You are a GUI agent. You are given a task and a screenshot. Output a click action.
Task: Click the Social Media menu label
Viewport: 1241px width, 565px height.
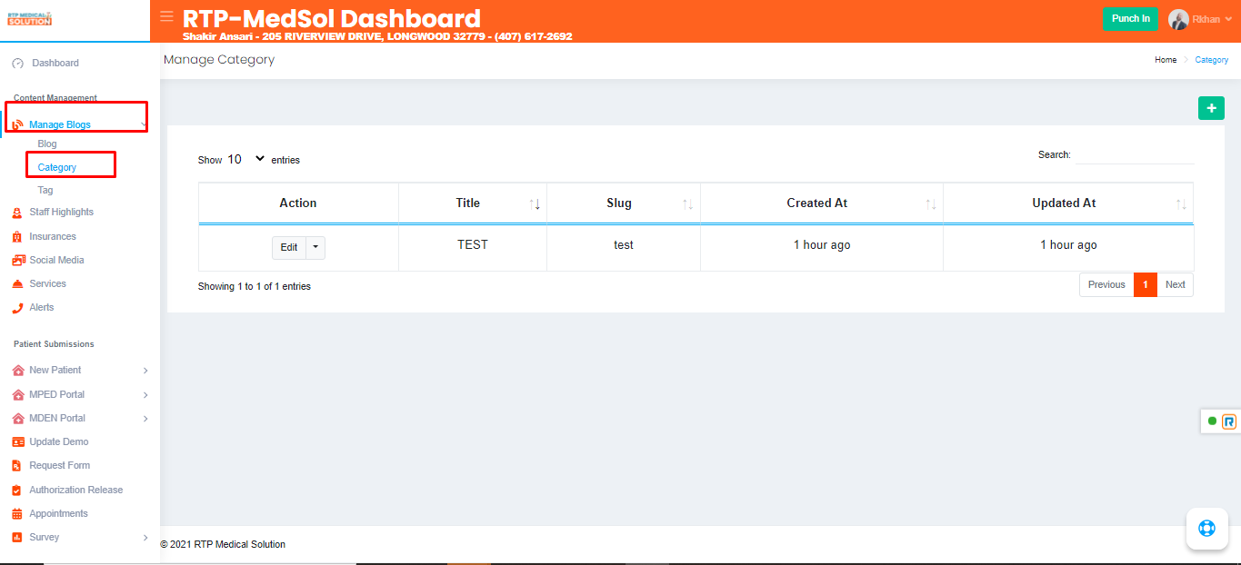click(56, 261)
